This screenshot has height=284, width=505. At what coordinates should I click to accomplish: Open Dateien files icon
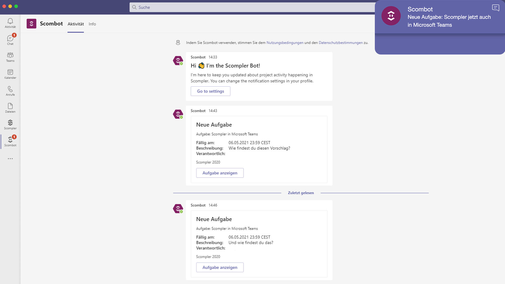(10, 108)
